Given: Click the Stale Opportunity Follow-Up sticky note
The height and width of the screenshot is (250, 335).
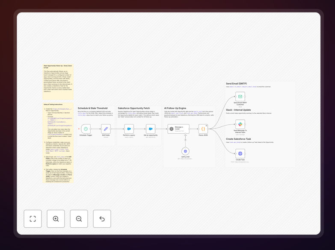Looking at the screenshot, I should pos(58,82).
